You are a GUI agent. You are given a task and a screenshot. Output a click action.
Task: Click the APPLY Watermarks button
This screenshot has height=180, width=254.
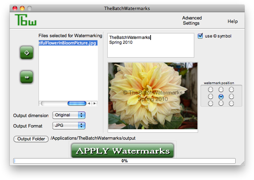122,150
